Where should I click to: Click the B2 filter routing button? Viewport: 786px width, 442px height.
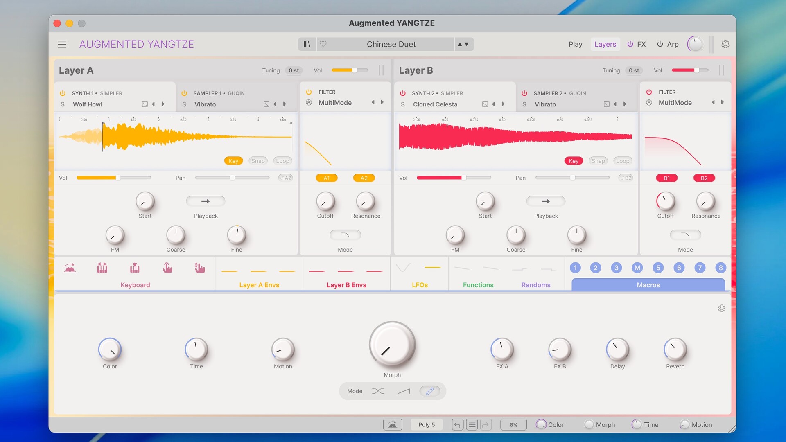(704, 178)
